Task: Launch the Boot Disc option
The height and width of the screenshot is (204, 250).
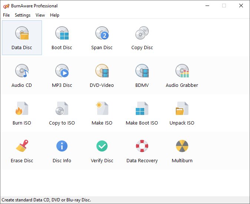Action: coord(62,34)
